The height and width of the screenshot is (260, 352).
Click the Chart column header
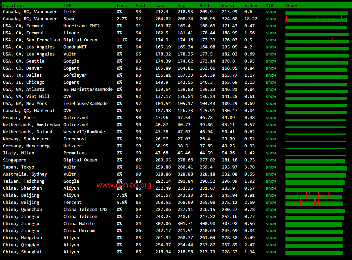click(291, 6)
